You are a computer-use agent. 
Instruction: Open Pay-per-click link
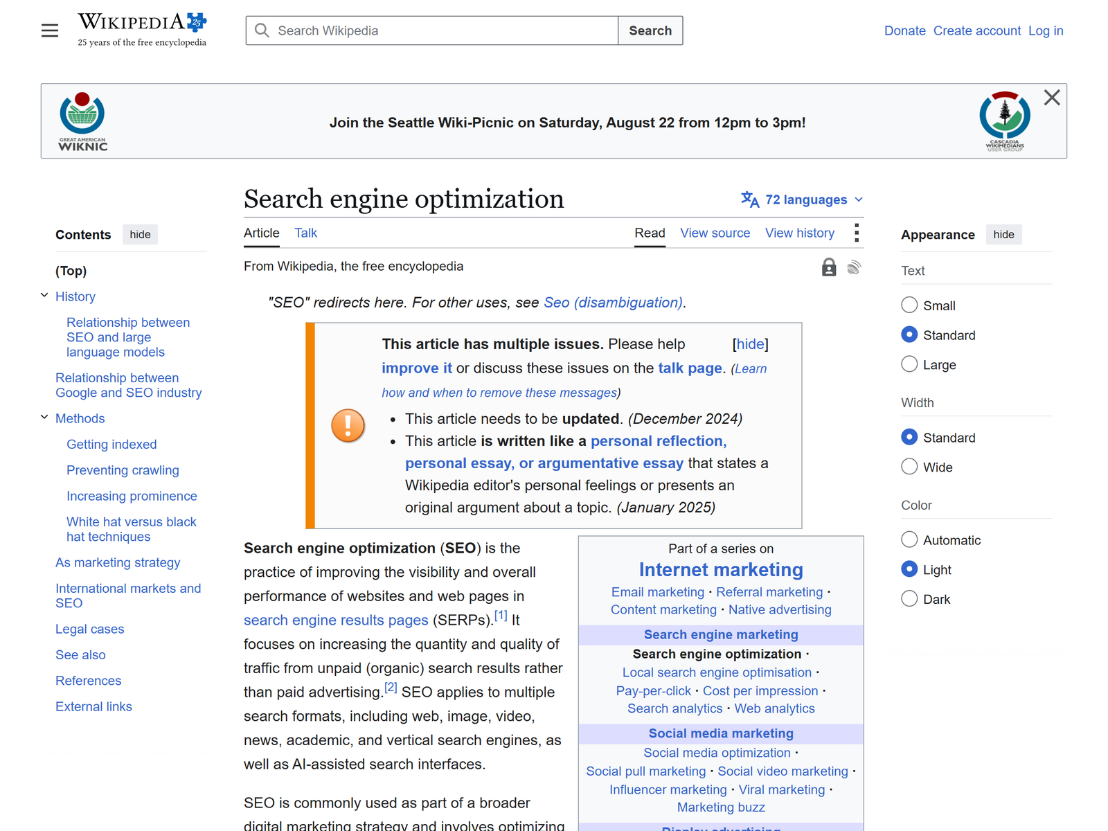point(653,691)
